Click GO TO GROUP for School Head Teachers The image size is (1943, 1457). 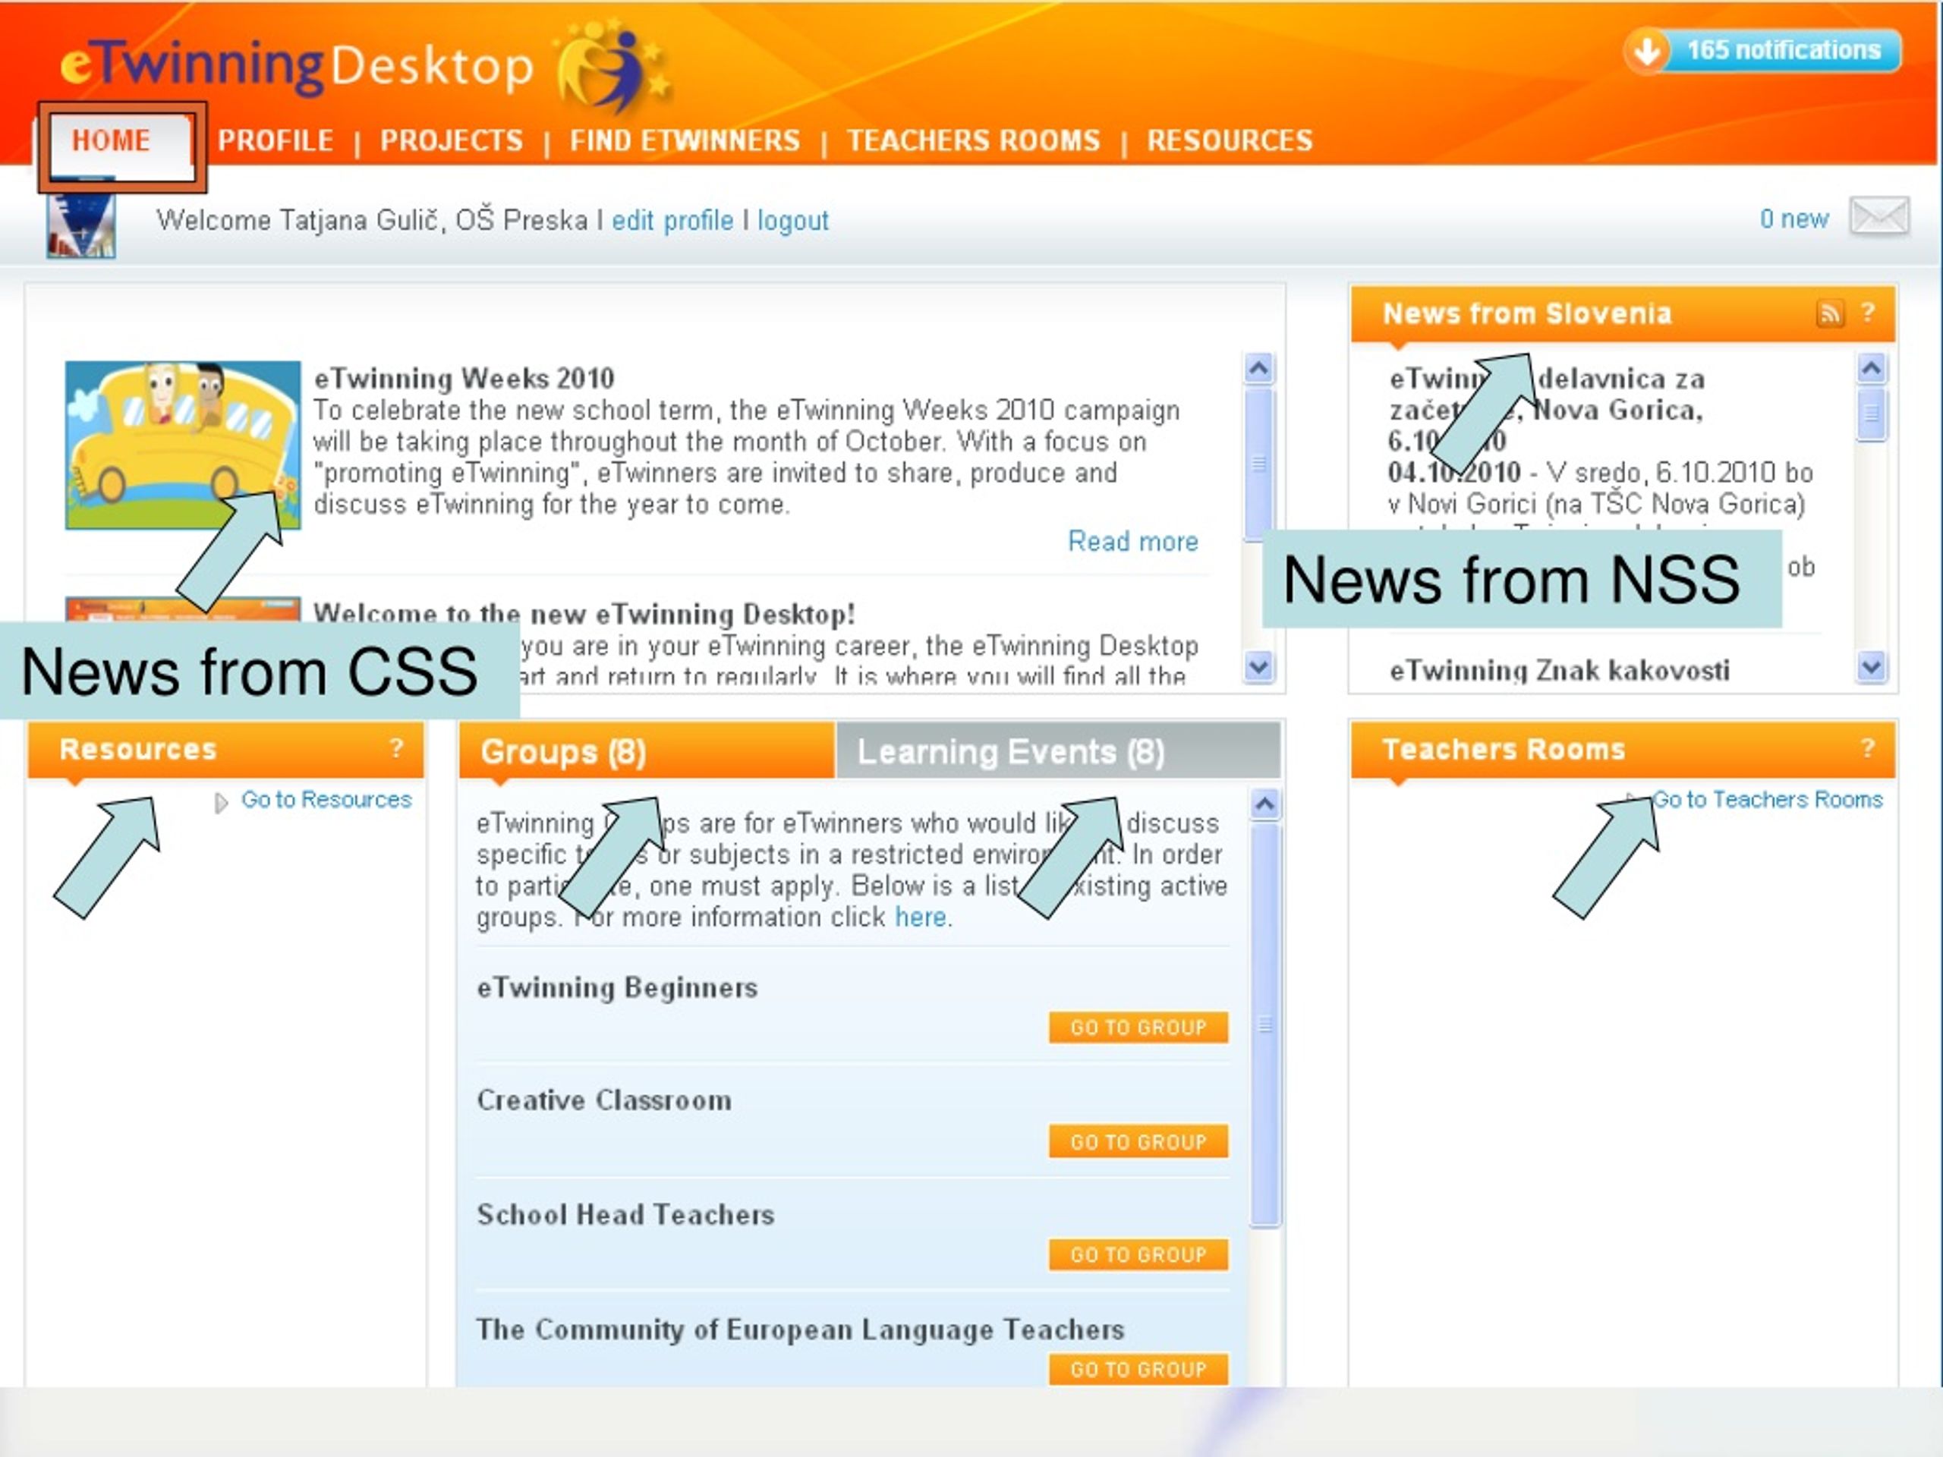1138,1254
